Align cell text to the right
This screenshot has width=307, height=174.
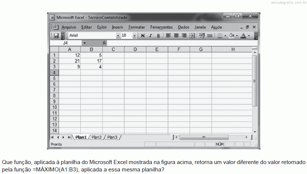click(184, 36)
